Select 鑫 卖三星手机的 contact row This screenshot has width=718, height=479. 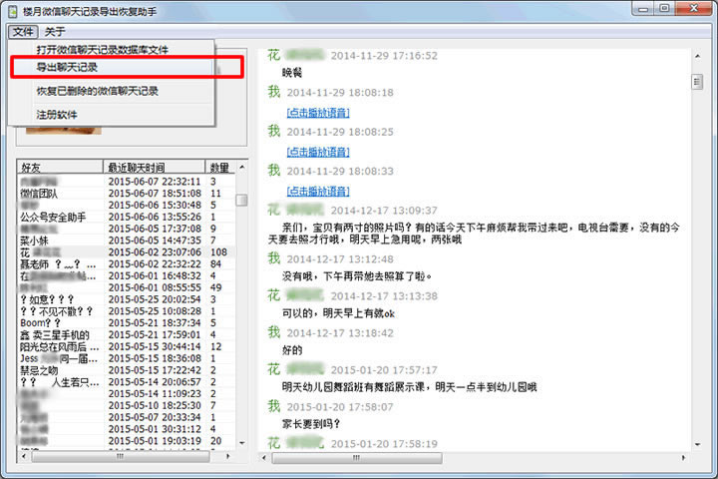(127, 334)
